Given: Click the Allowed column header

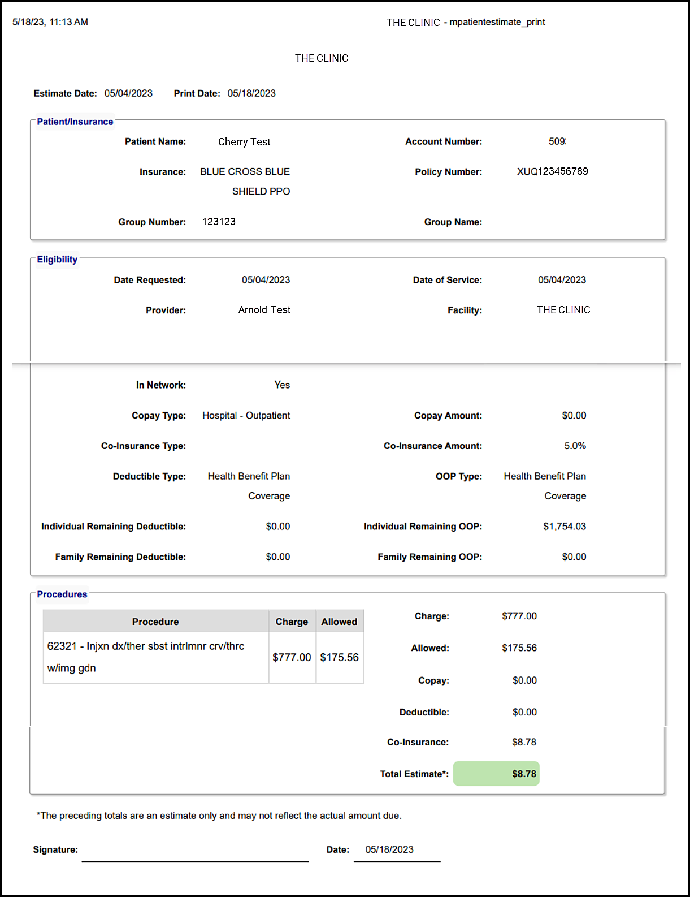Looking at the screenshot, I should tap(339, 622).
